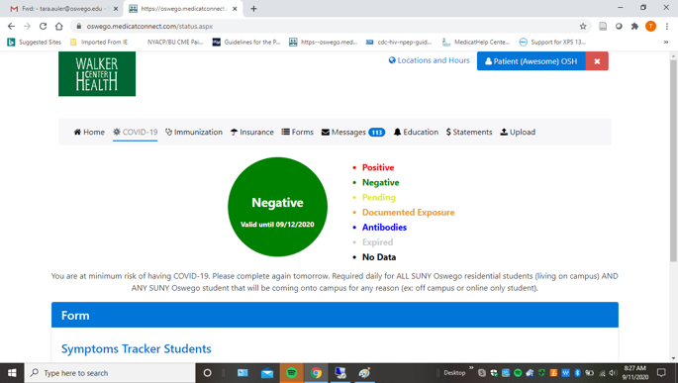
Task: Close the medicatconnect tab
Action: 235,9
